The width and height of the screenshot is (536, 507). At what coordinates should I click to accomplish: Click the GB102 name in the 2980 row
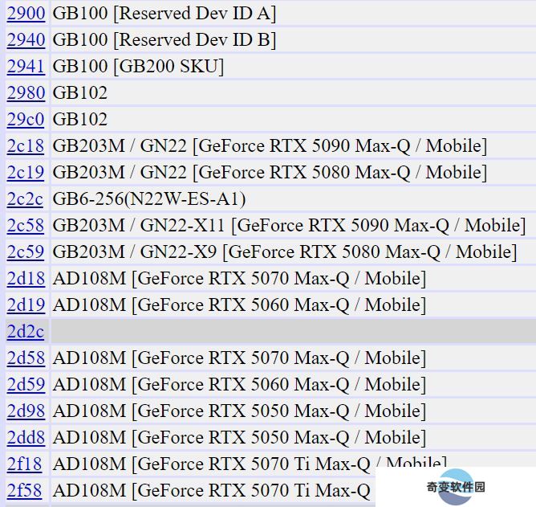[80, 93]
